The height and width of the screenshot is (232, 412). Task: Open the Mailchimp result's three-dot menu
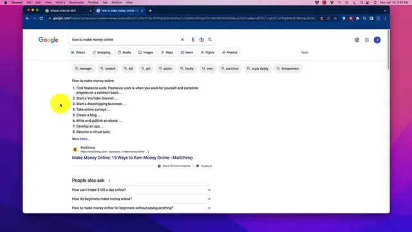point(148,151)
